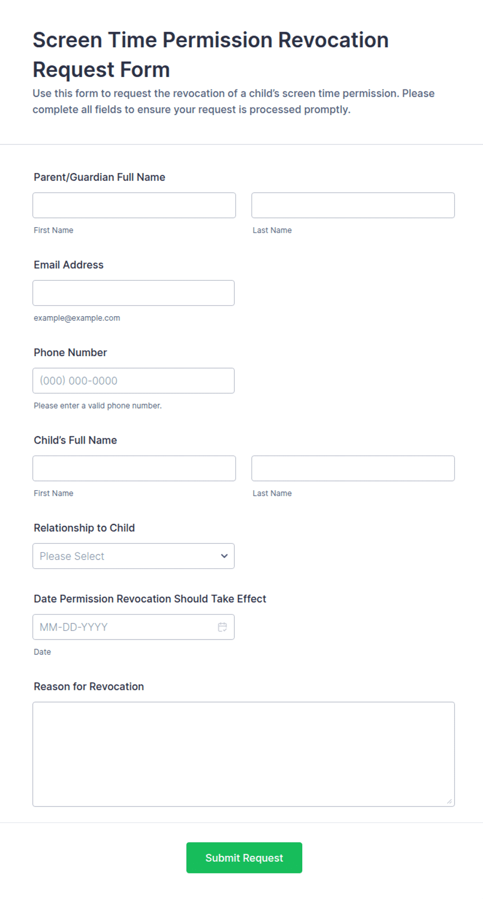This screenshot has height=899, width=483.
Task: Click the 'Email Address' field label
Action: pyautogui.click(x=69, y=265)
